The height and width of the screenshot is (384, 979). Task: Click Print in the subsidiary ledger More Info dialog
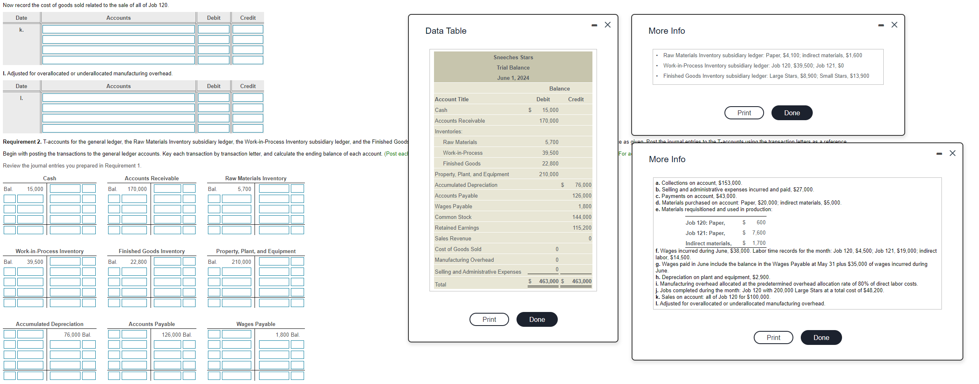(744, 113)
